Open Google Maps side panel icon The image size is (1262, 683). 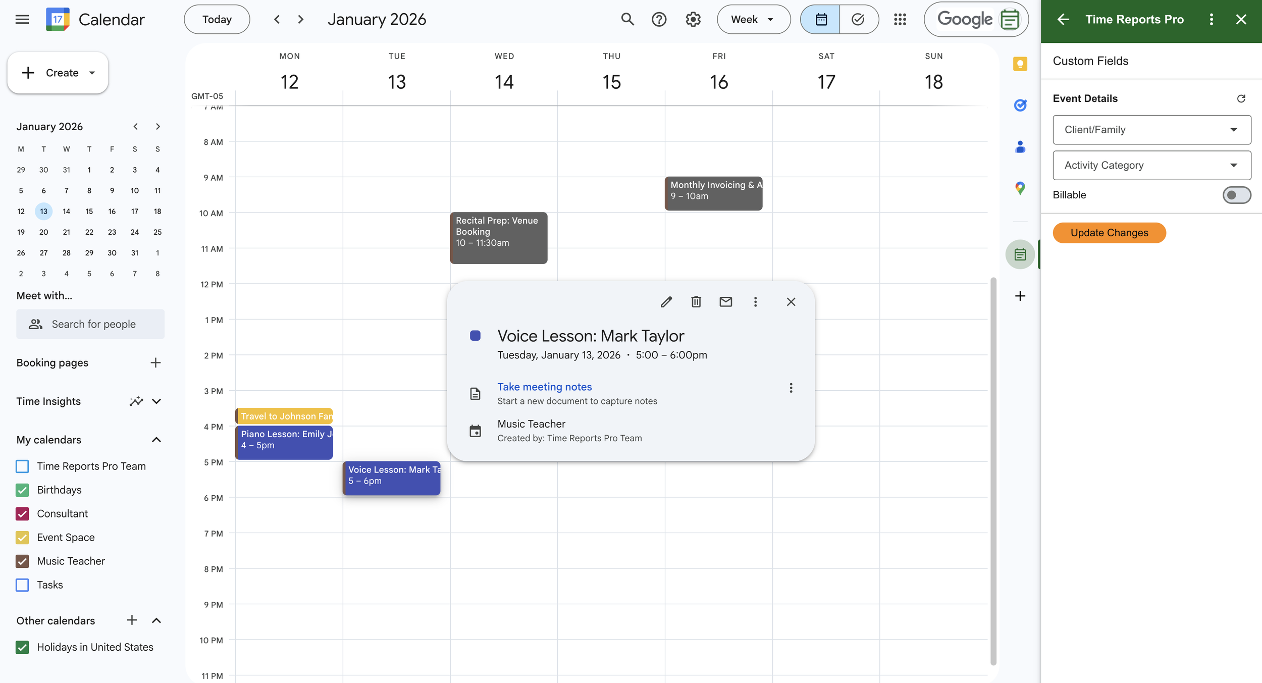[x=1020, y=189]
